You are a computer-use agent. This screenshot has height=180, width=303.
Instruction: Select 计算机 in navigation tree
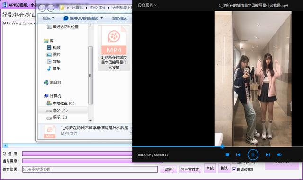(53, 96)
